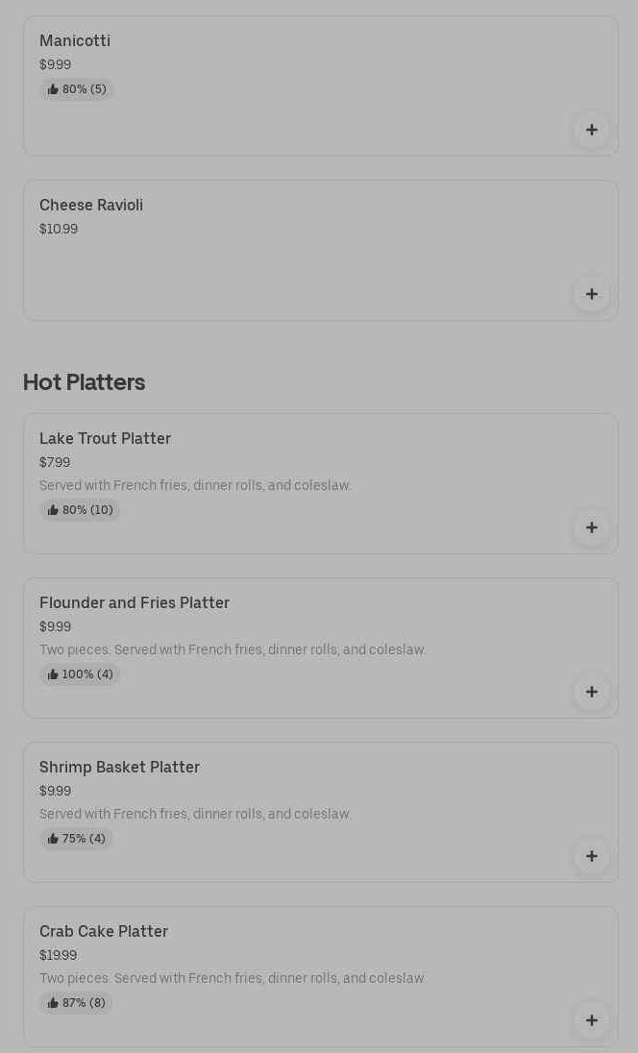Click the Cheese Ravioli $10.99 price

[59, 230]
